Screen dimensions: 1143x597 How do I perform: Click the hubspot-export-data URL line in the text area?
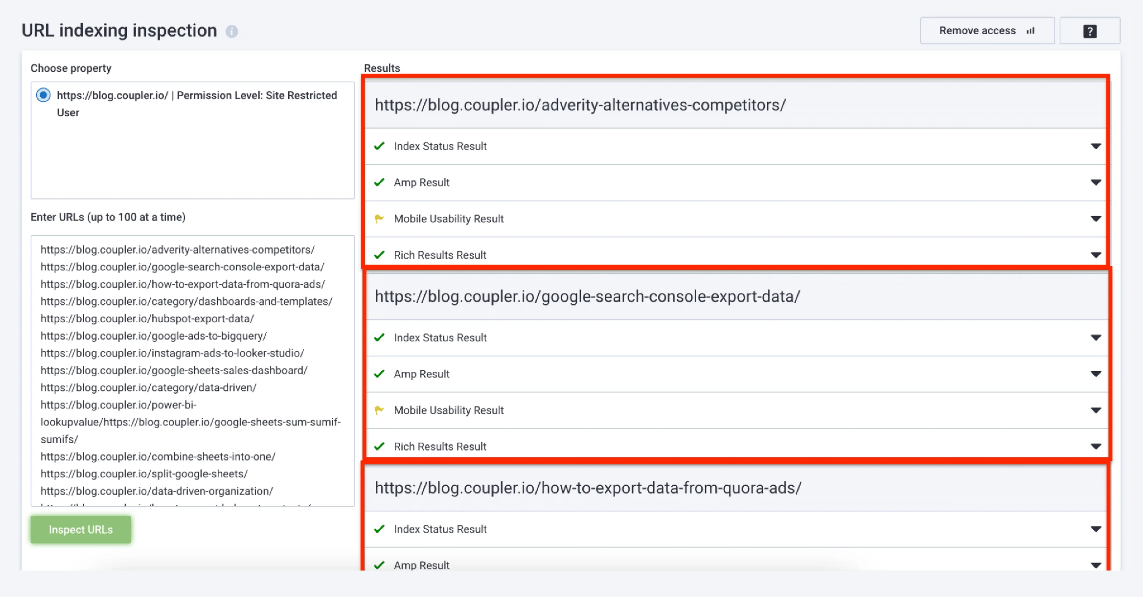[147, 319]
